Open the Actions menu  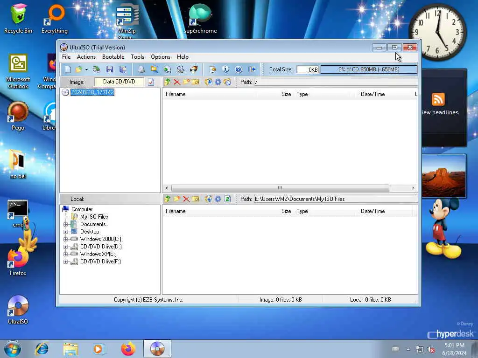pyautogui.click(x=86, y=57)
